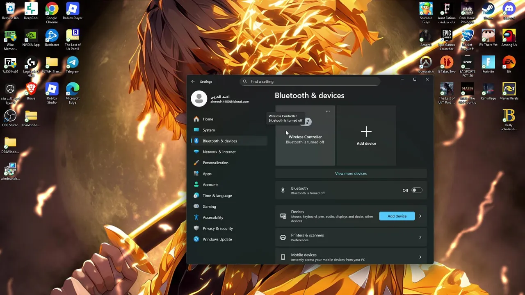
Task: Select the Steam desktop icon
Action: click(488, 11)
